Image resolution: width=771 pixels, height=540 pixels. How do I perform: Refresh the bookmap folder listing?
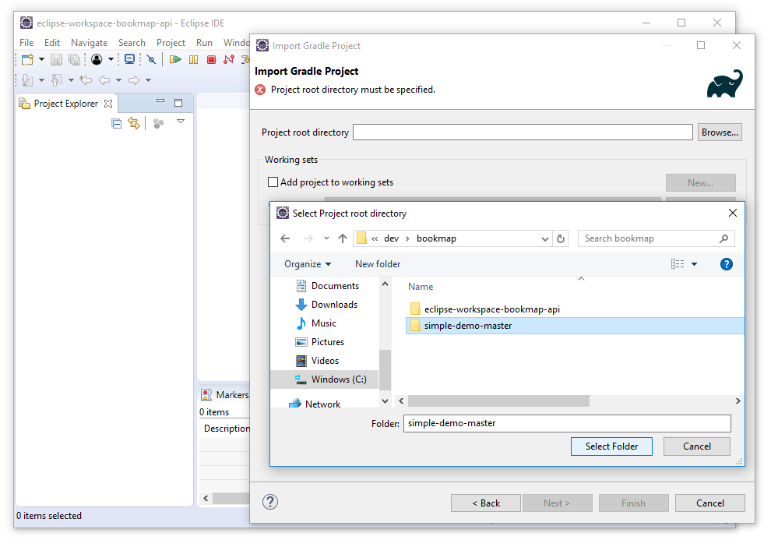pos(562,238)
